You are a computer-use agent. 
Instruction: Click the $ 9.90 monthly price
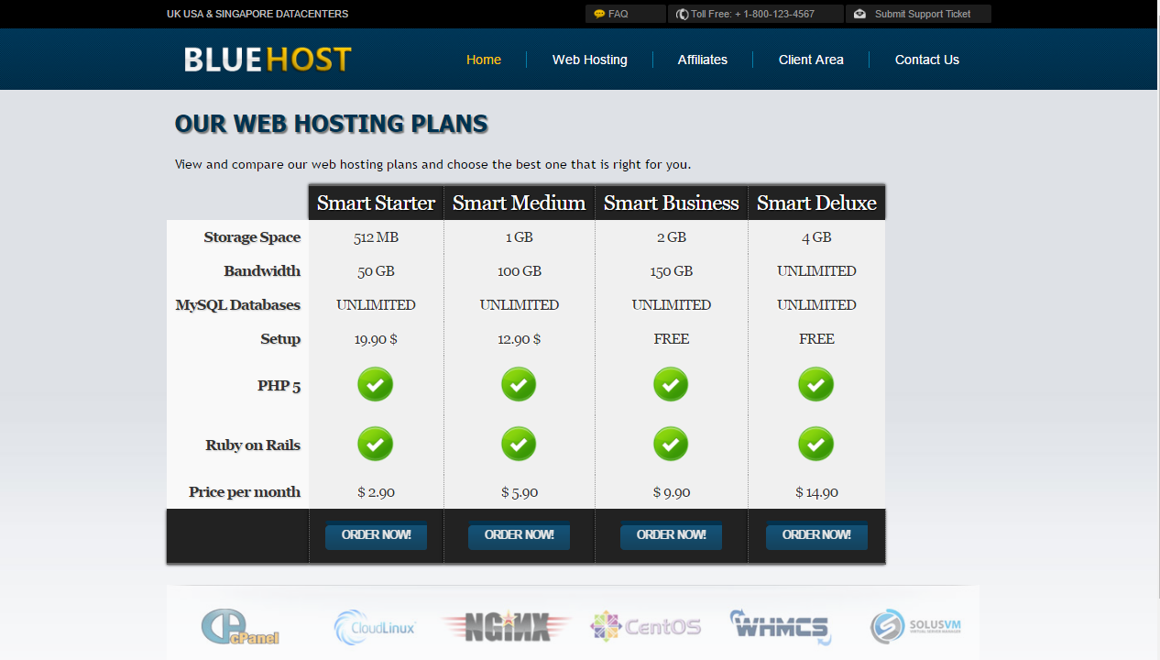point(671,492)
